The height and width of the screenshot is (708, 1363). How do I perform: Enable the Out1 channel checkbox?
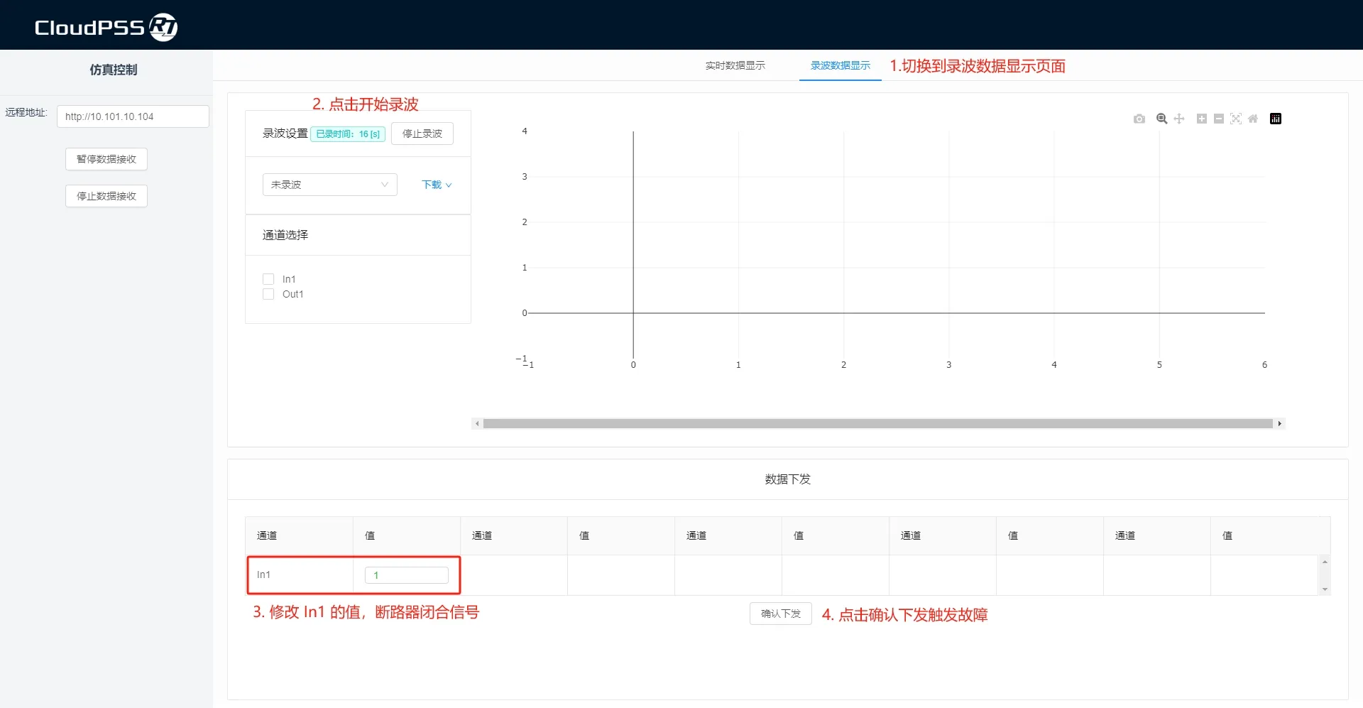268,294
